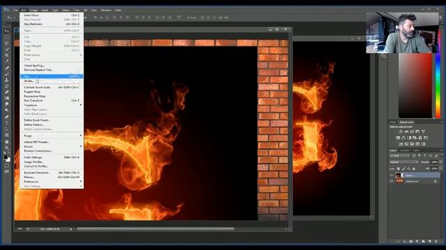Click the document horizontal scrollbar

155,228
